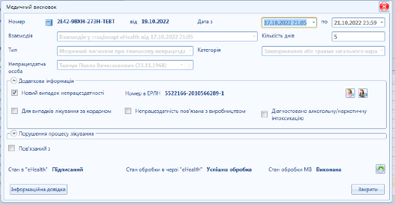Click the Виконана status text
This screenshot has width=395, height=205.
329,169
